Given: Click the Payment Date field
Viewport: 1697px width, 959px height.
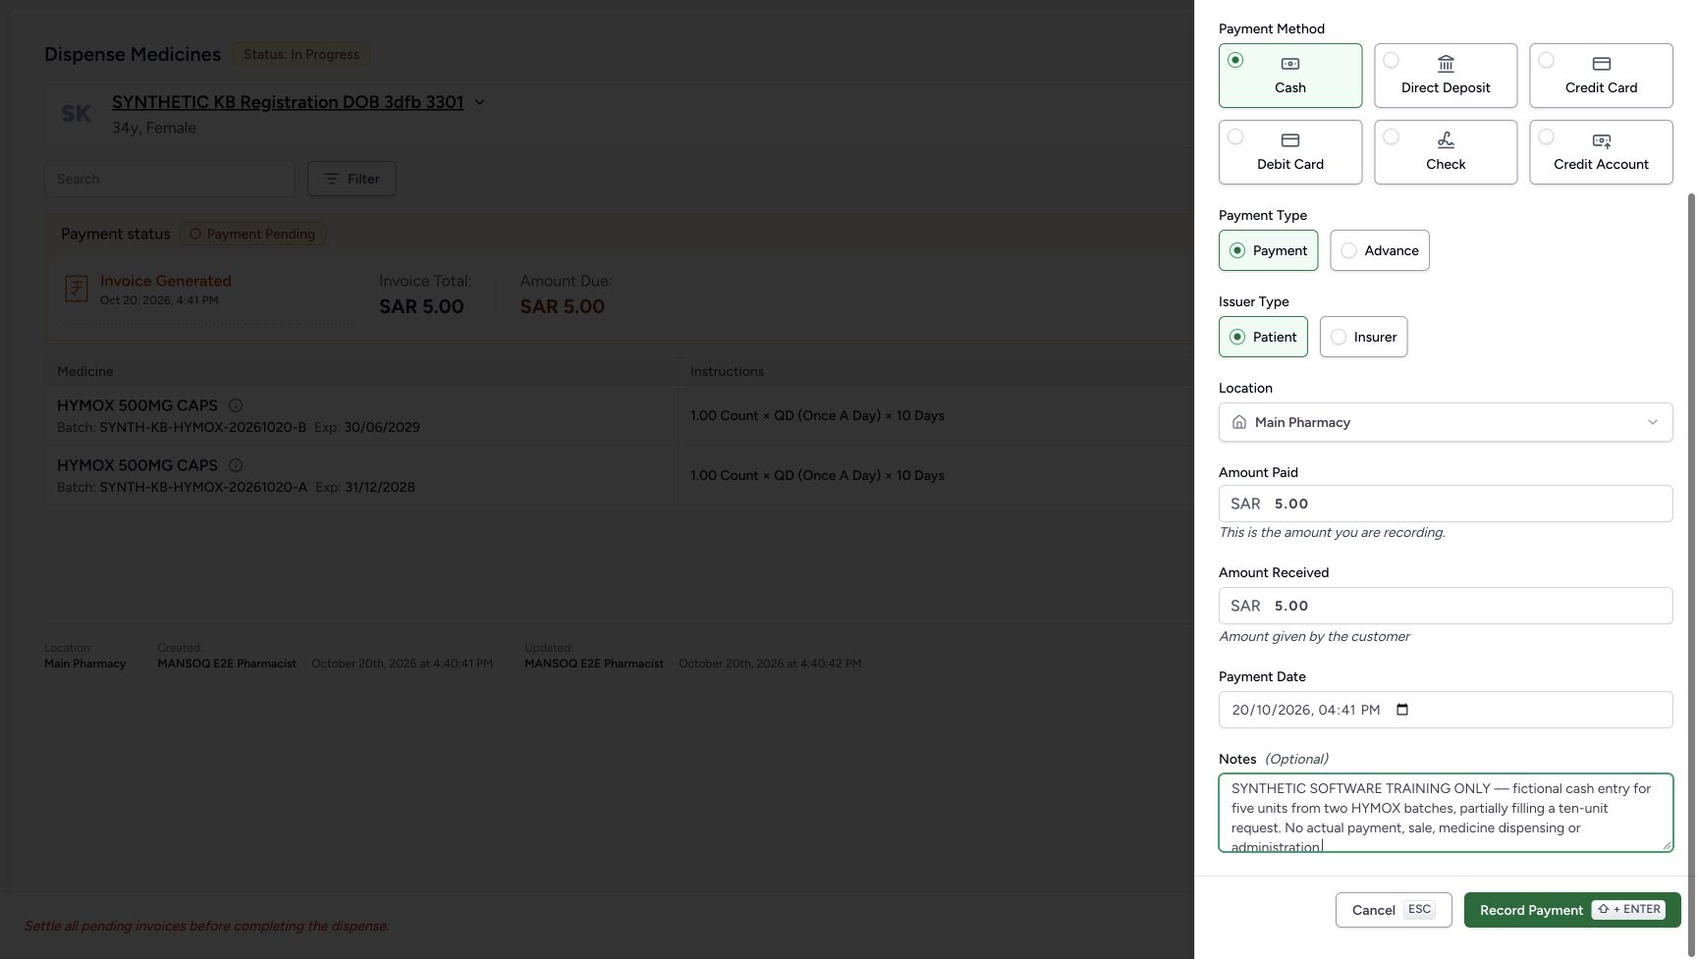Looking at the screenshot, I should (1445, 710).
